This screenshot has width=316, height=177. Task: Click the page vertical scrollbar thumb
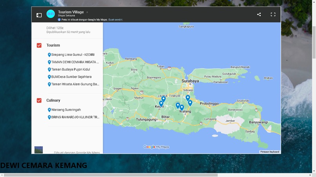314,42
